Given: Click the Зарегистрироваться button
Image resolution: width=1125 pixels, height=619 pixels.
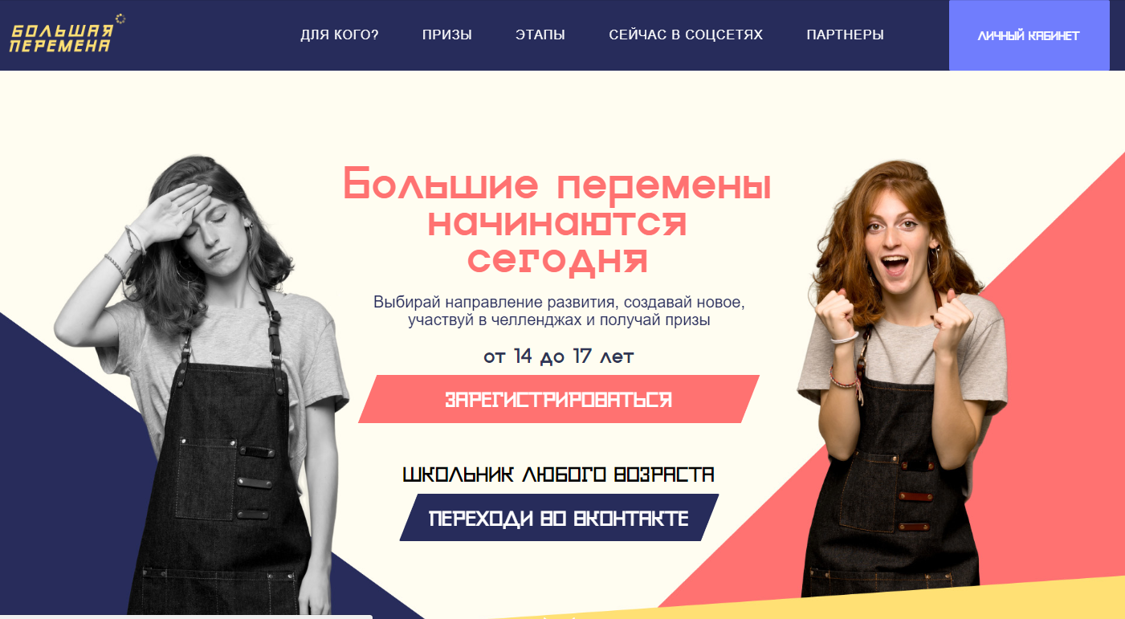Looking at the screenshot, I should tap(559, 399).
